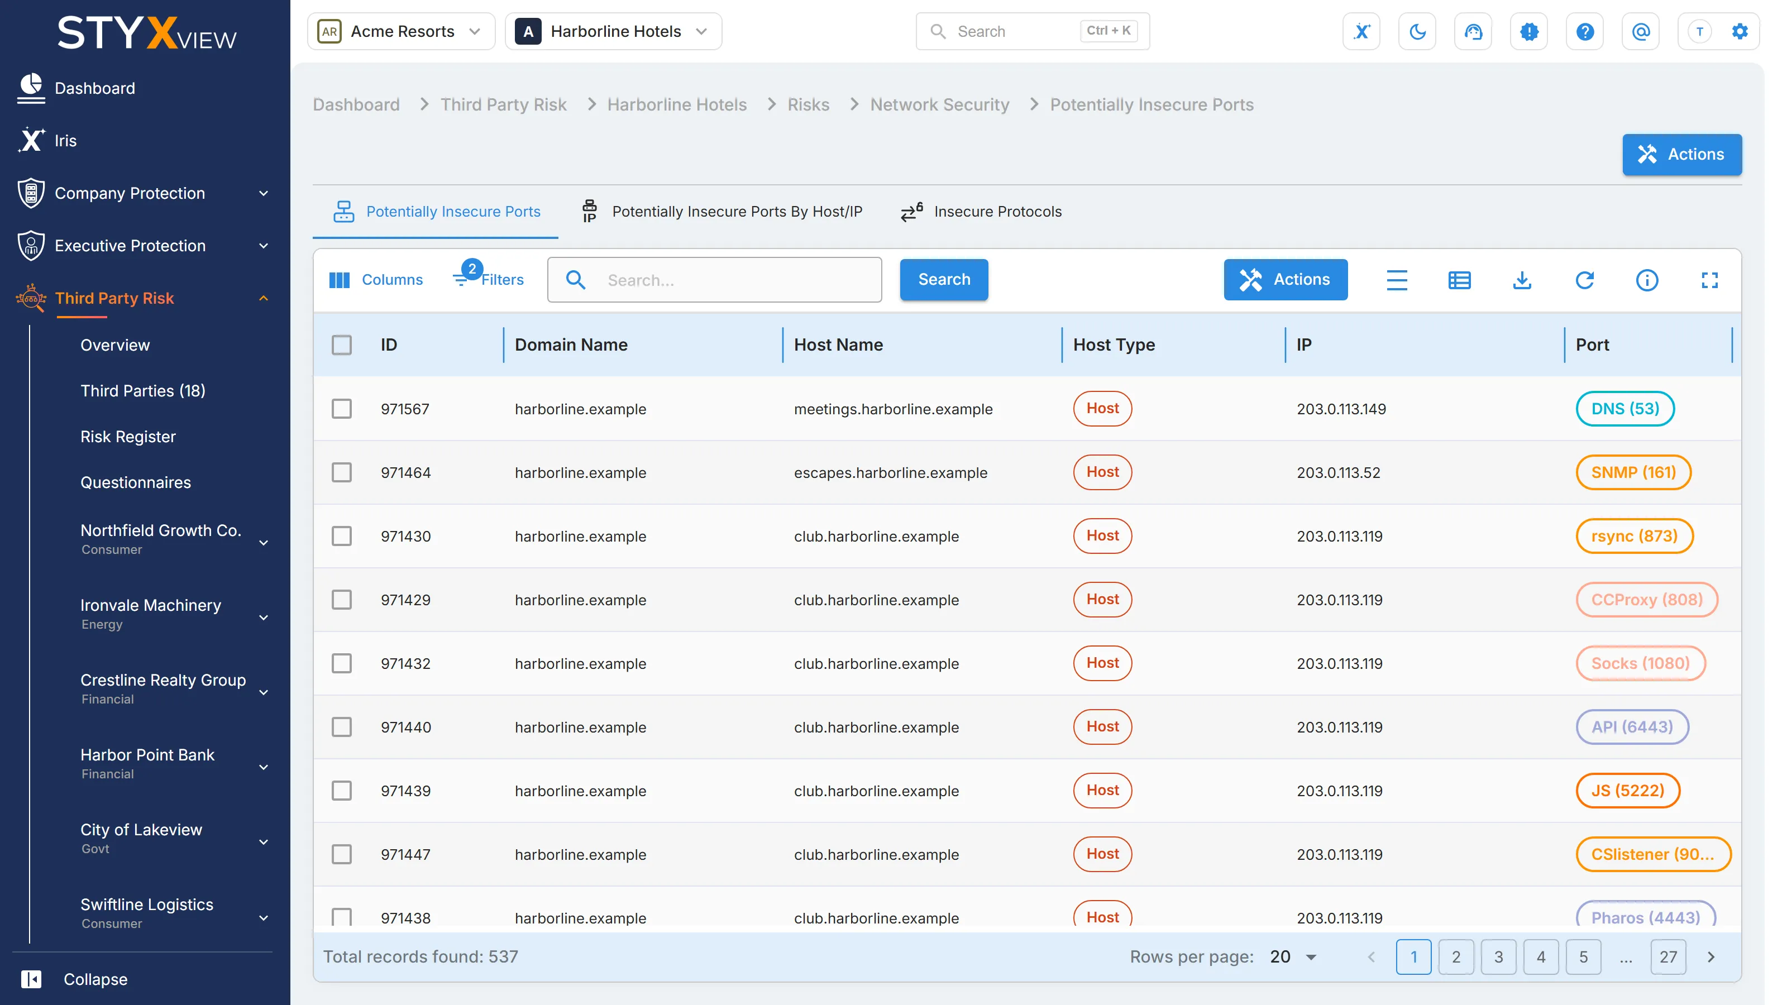The height and width of the screenshot is (1005, 1787).
Task: Open the Harborline Hotels company dropdown
Action: pos(613,31)
